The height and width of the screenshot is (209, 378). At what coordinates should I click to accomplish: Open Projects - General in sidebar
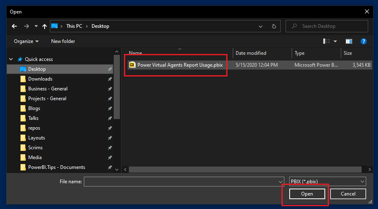[47, 99]
